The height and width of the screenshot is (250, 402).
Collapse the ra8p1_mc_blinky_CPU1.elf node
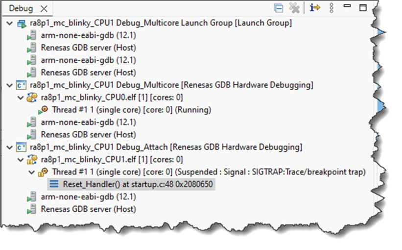(x=21, y=160)
